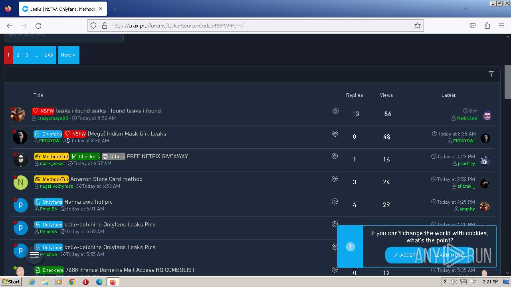Open user profile PROXYOWL under thread title

pyautogui.click(x=50, y=141)
